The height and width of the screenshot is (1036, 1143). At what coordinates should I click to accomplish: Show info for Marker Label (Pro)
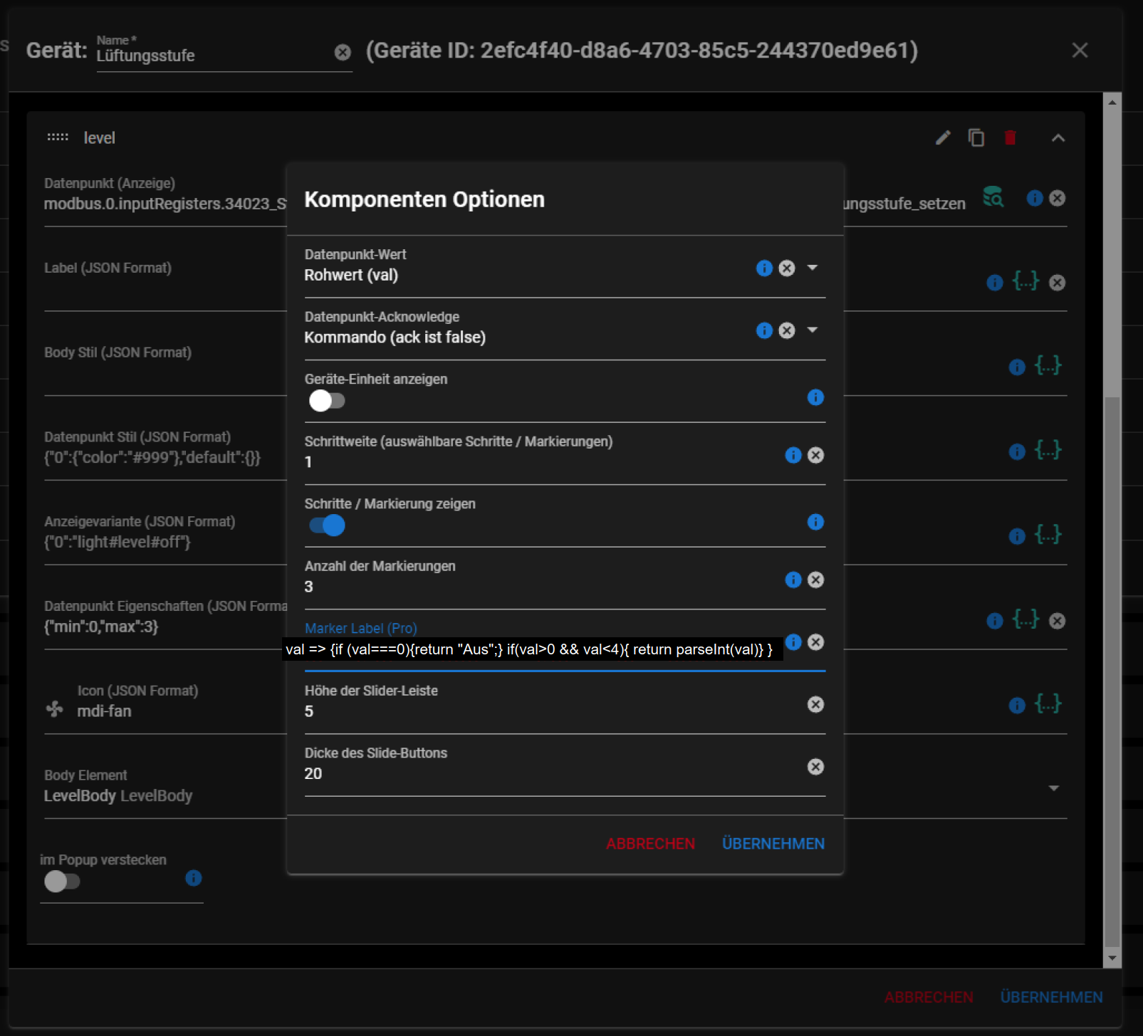point(793,642)
